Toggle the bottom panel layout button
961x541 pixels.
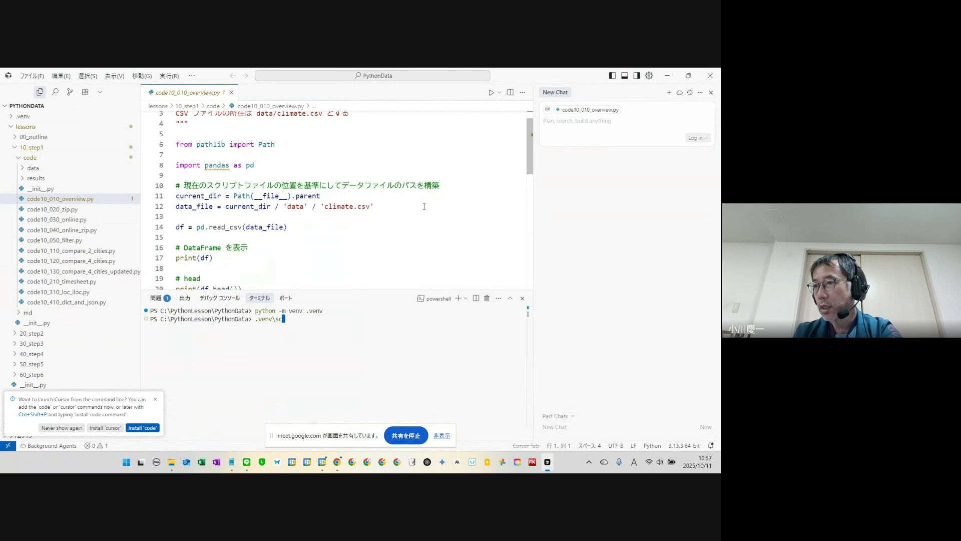point(625,76)
